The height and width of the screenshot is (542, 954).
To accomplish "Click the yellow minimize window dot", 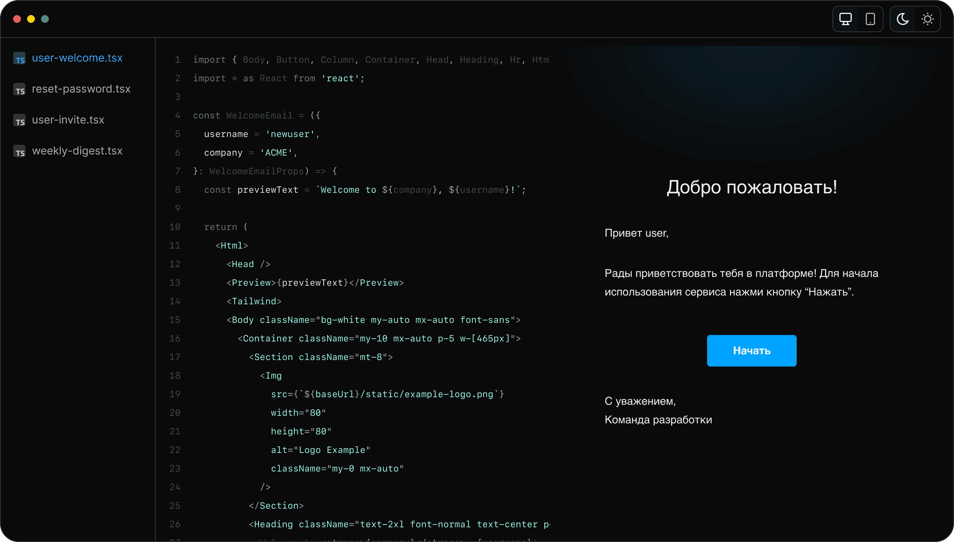I will [x=31, y=19].
